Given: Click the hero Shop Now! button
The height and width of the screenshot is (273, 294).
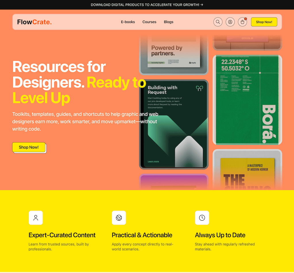Looking at the screenshot, I should point(29,147).
